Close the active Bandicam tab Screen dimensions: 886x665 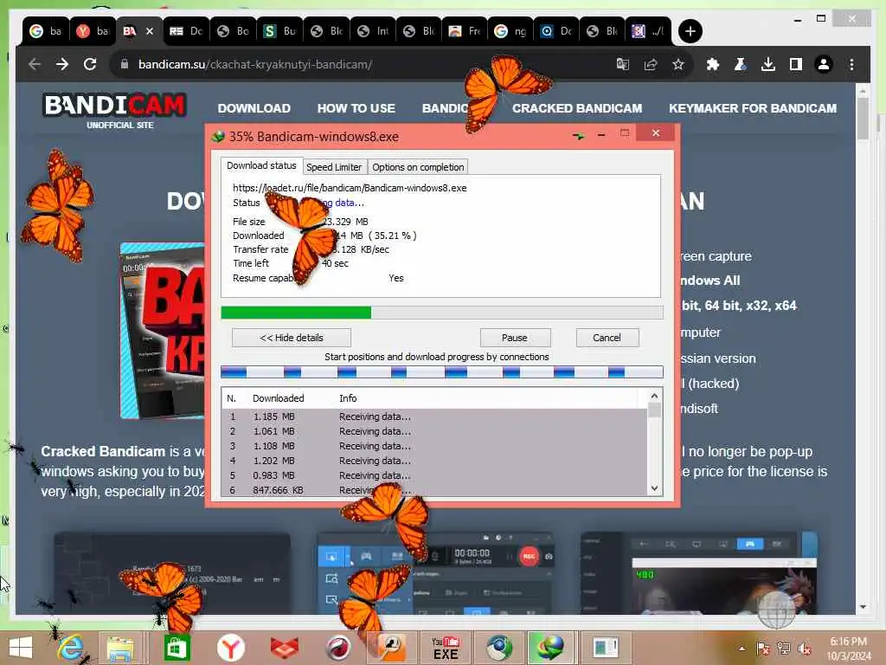pyautogui.click(x=150, y=31)
